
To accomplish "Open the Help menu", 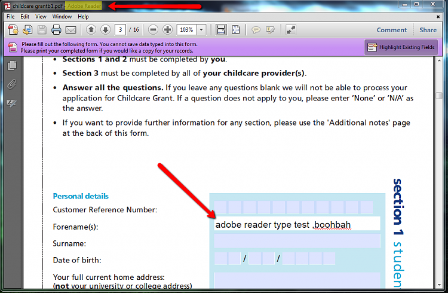I will pos(83,17).
